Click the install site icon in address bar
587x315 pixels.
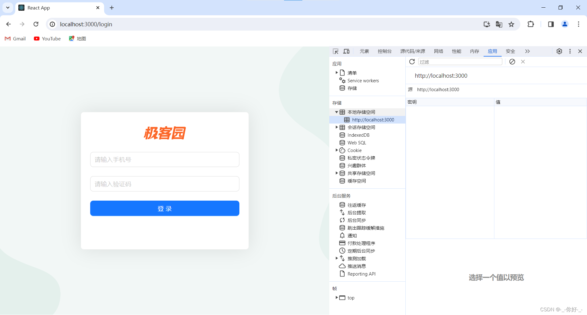[x=487, y=24]
